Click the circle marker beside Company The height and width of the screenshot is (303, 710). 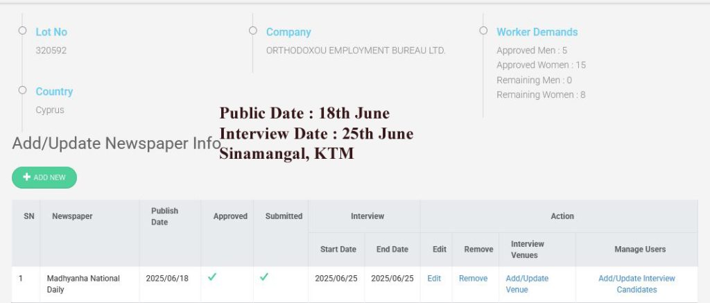pyautogui.click(x=253, y=31)
